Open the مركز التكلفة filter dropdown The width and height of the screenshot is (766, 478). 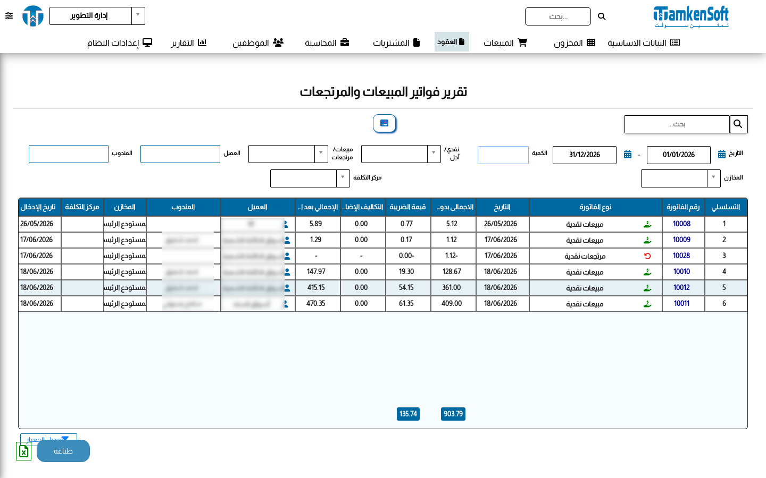pyautogui.click(x=310, y=178)
